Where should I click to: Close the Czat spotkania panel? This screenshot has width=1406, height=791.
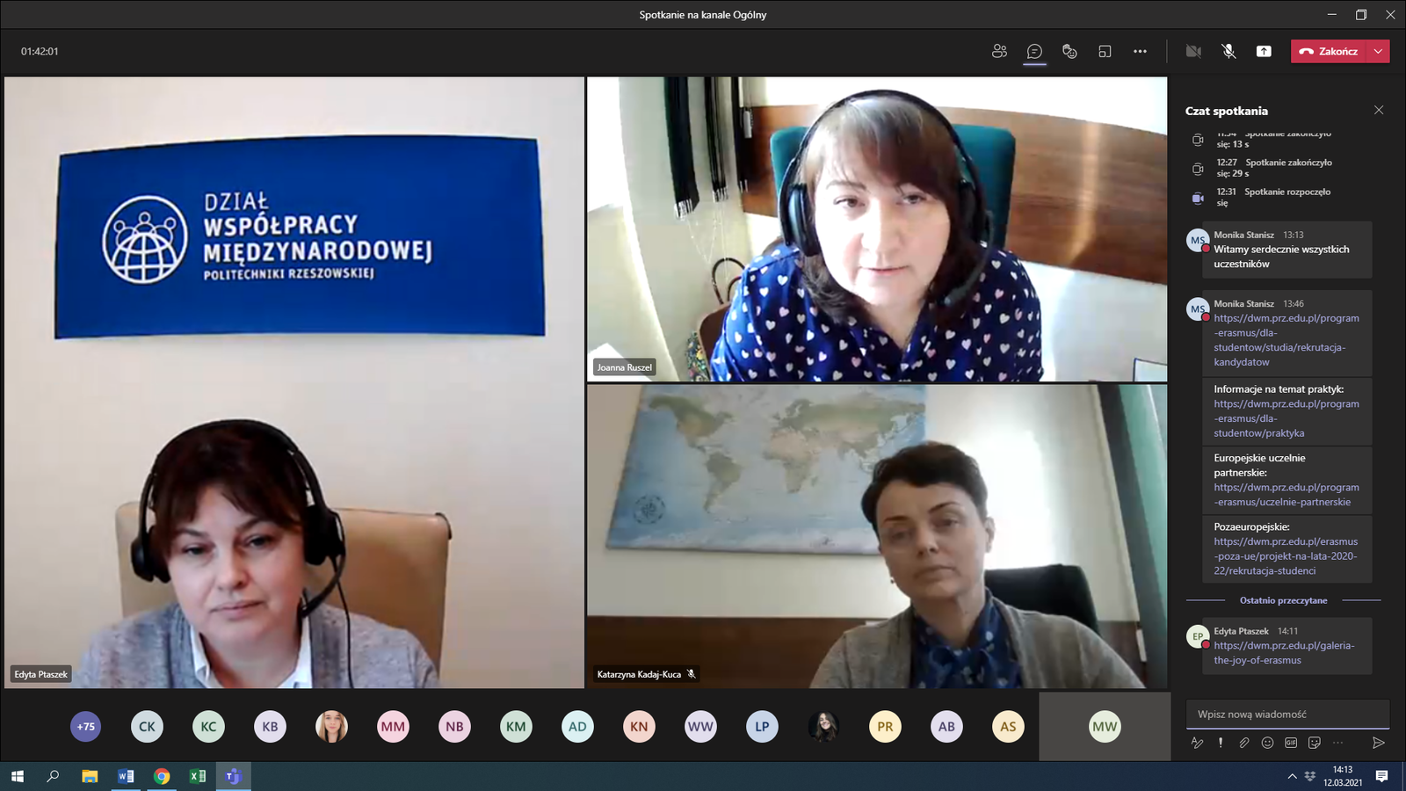(x=1378, y=110)
